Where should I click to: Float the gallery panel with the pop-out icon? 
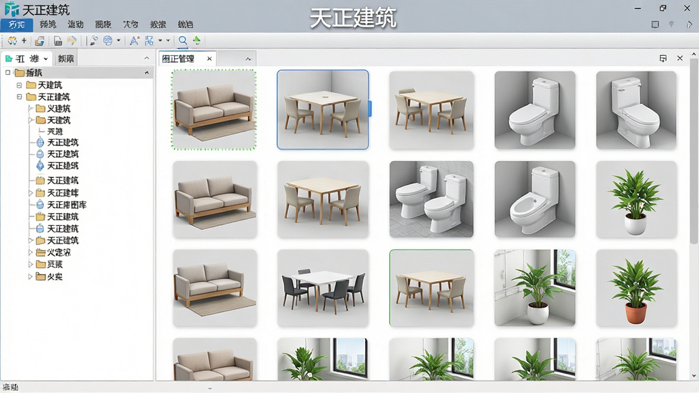coord(663,59)
